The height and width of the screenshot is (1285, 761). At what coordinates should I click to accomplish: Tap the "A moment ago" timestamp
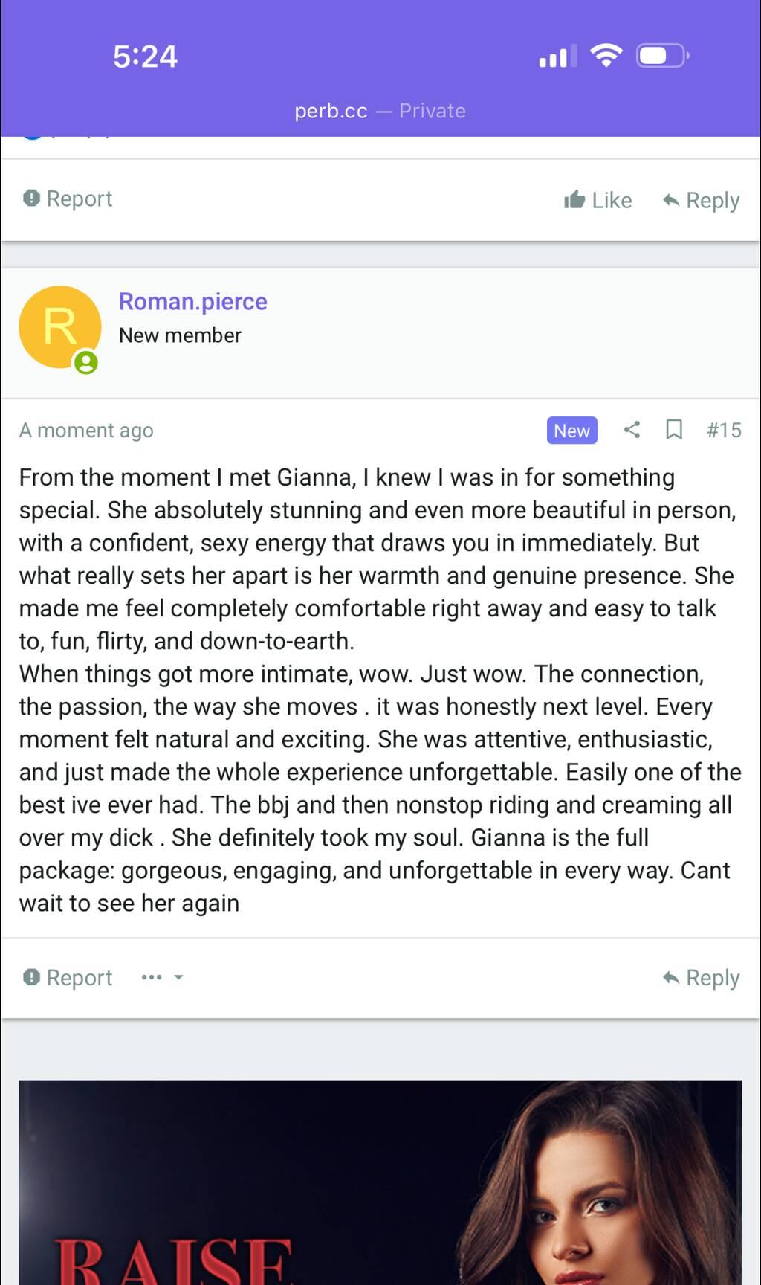click(86, 430)
